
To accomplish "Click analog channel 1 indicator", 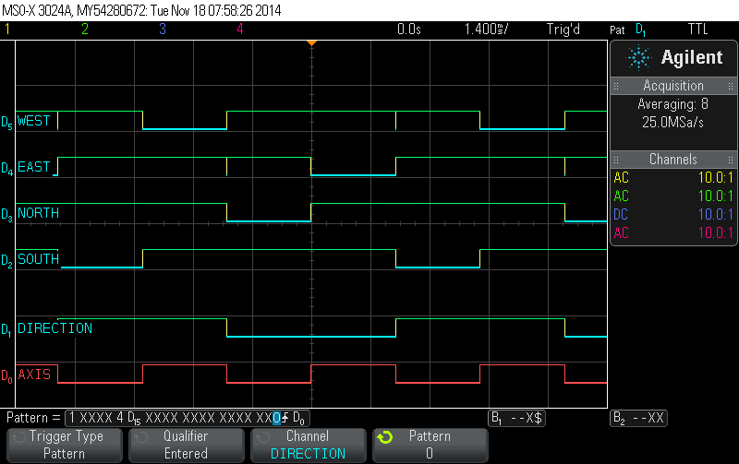I will (7, 29).
